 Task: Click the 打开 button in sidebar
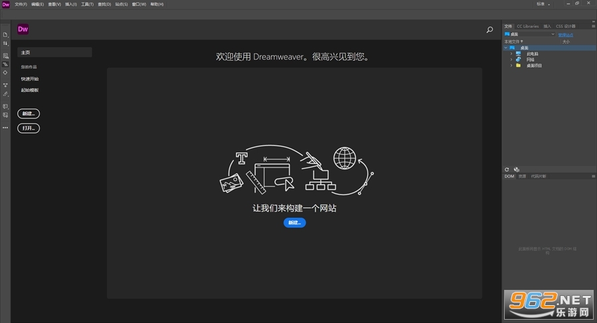click(x=29, y=128)
